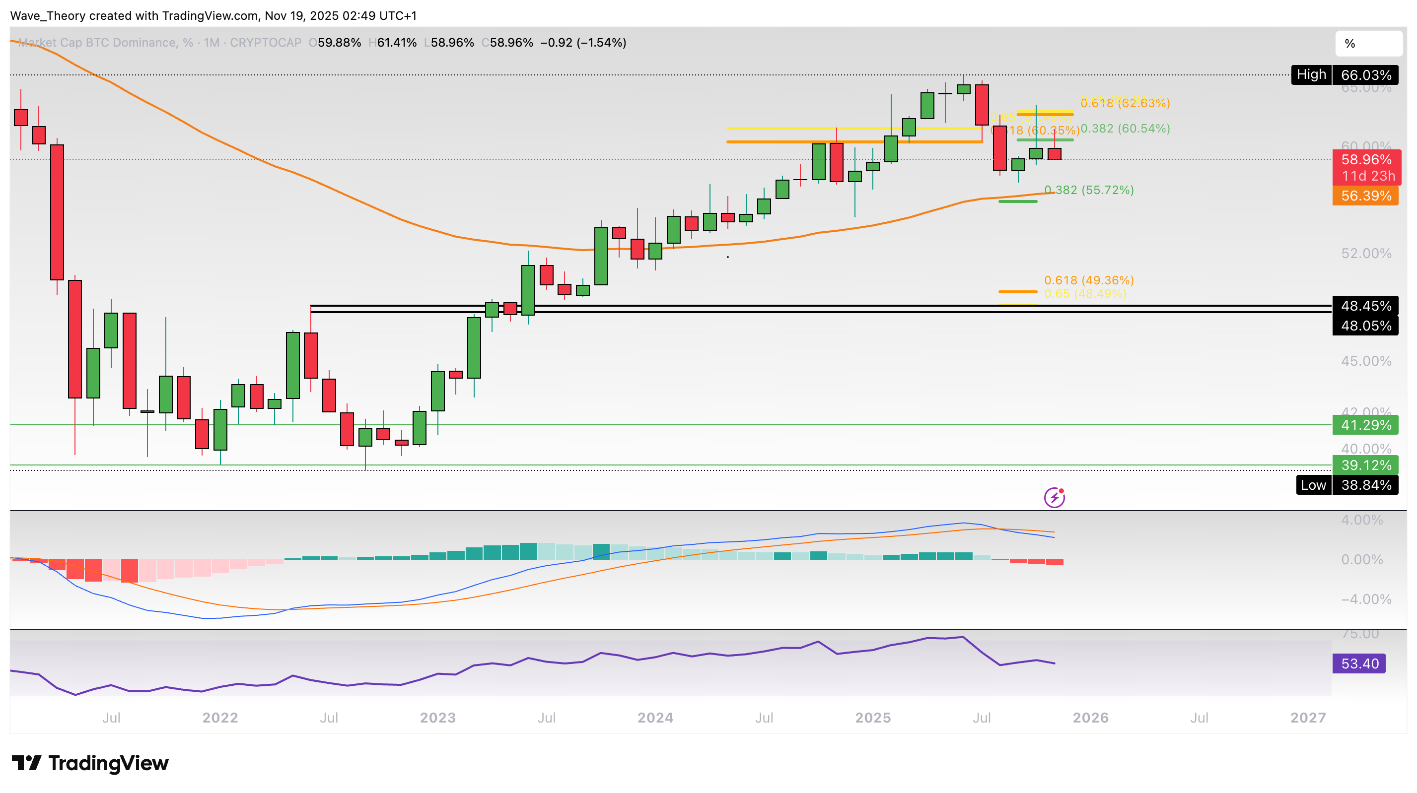Click the orange 0.618 (62.63%) Fibonacci level

pyautogui.click(x=1125, y=103)
